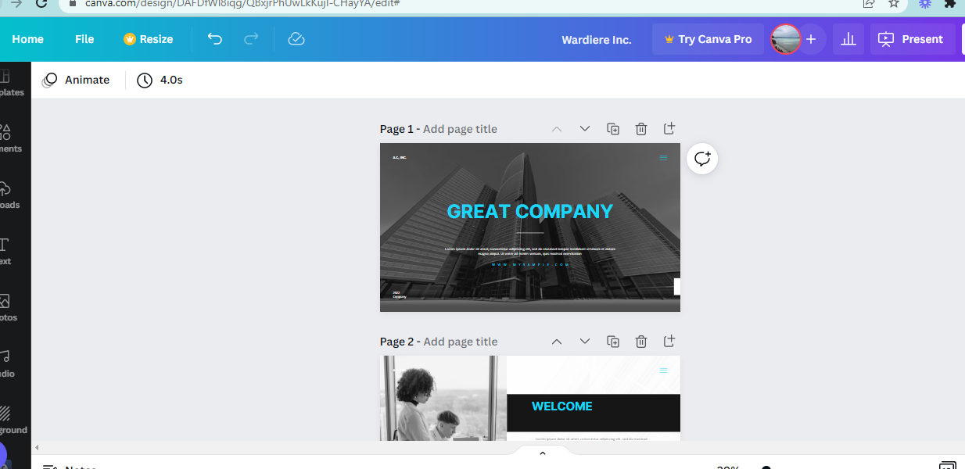
Task: Delete Page 2 with trash icon
Action: (x=641, y=342)
